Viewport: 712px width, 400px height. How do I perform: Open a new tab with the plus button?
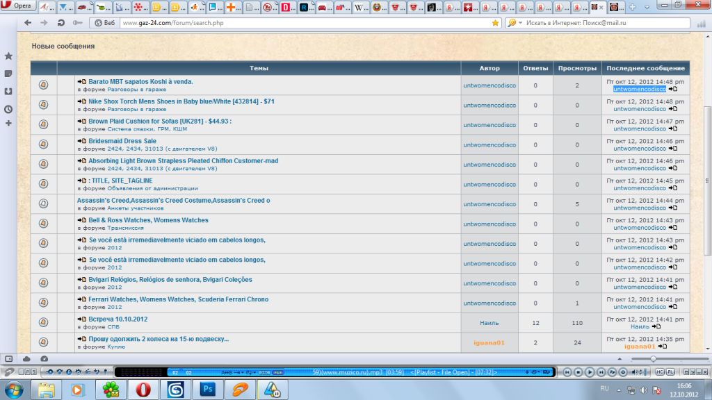633,7
